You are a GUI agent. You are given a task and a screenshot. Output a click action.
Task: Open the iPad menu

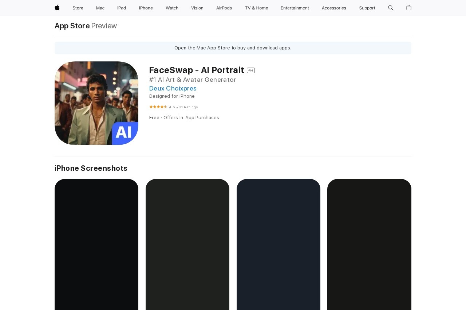click(x=122, y=8)
